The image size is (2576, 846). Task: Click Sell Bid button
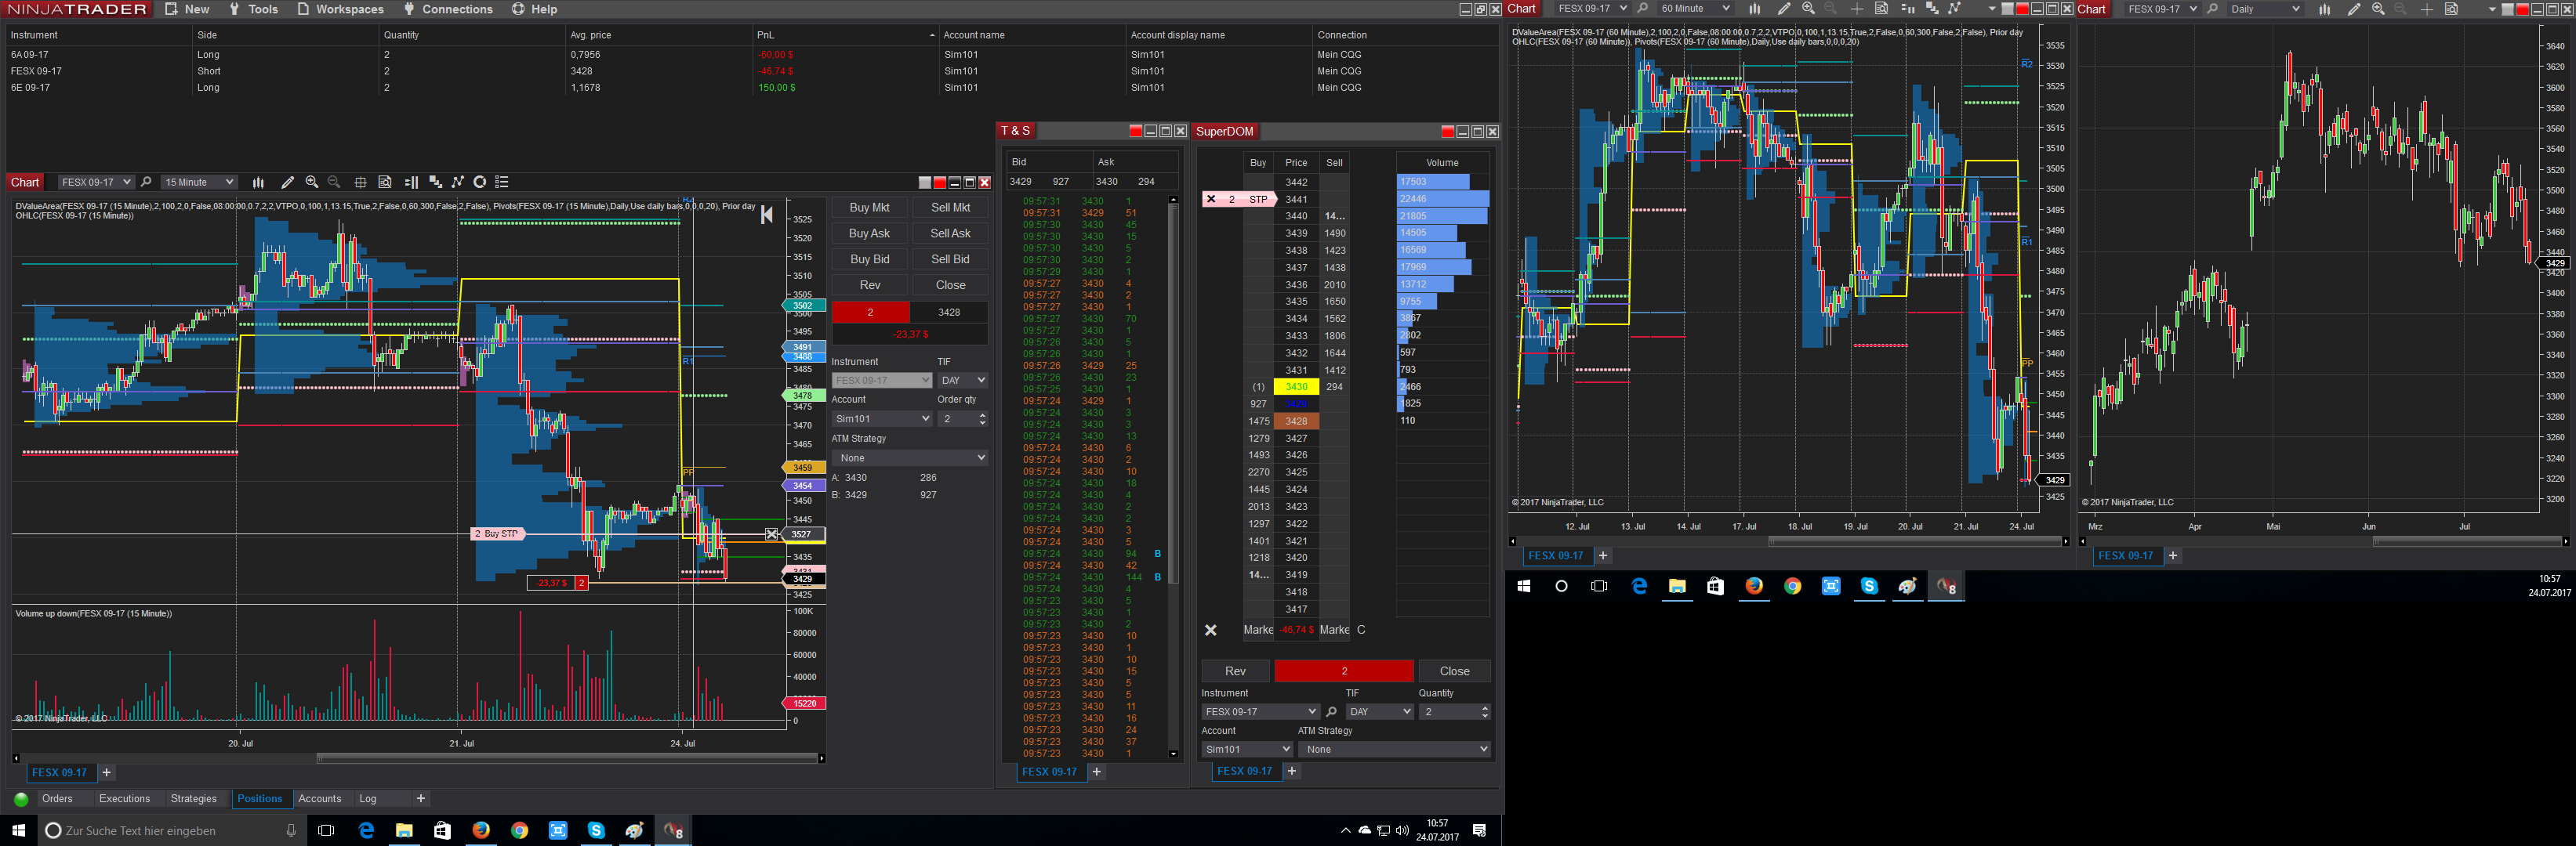[950, 260]
